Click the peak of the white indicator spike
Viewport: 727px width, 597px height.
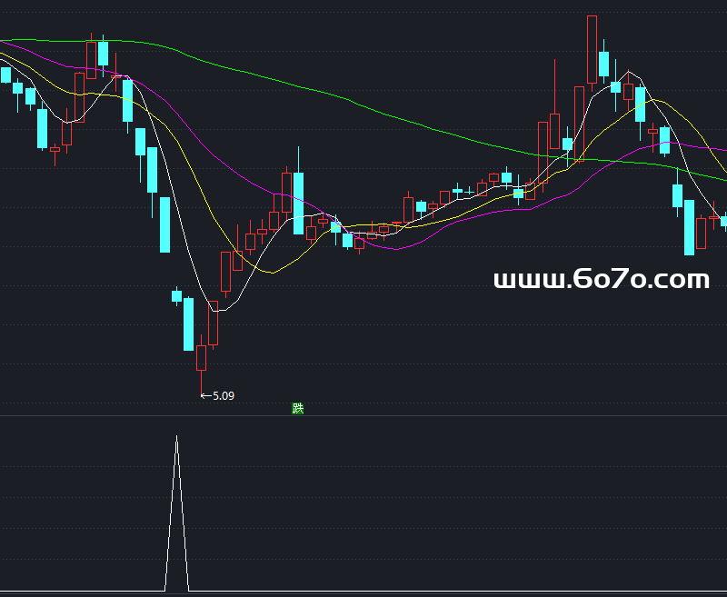point(176,437)
